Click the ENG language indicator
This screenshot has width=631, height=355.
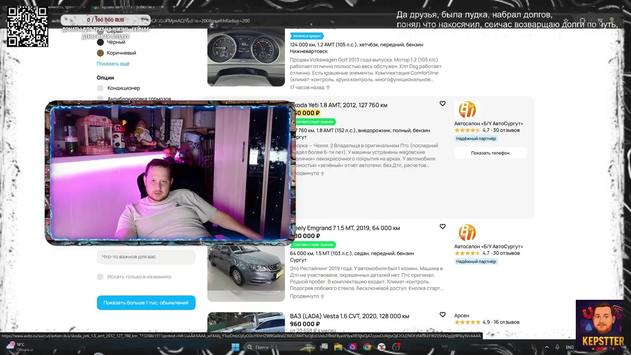(x=570, y=347)
